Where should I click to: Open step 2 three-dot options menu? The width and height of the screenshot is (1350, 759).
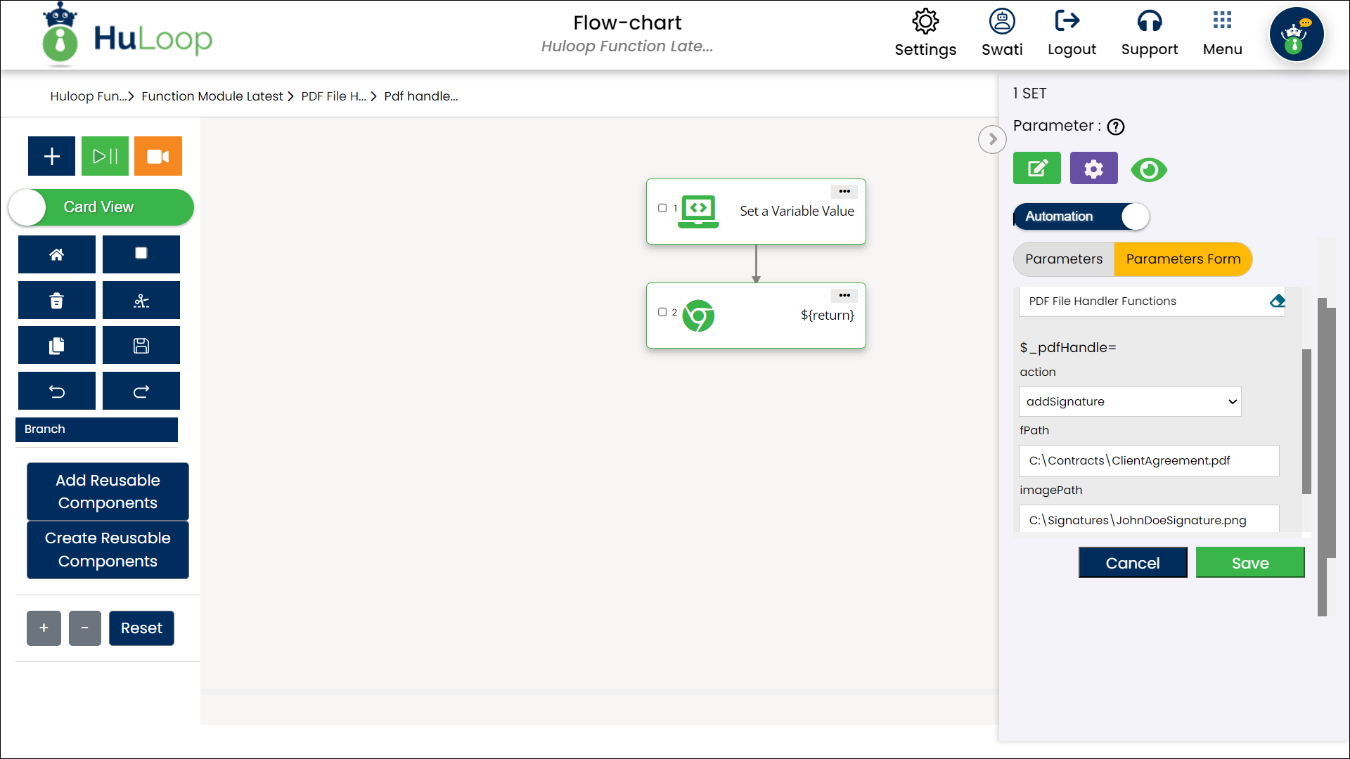(844, 295)
